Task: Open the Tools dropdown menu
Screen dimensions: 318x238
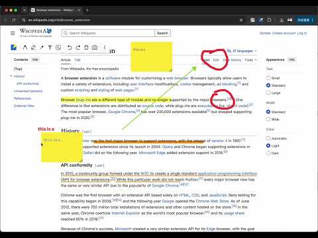Action: [x=250, y=60]
